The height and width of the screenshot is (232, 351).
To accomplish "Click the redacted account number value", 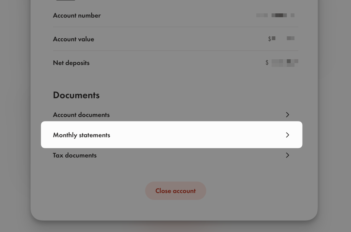I will tap(275, 15).
